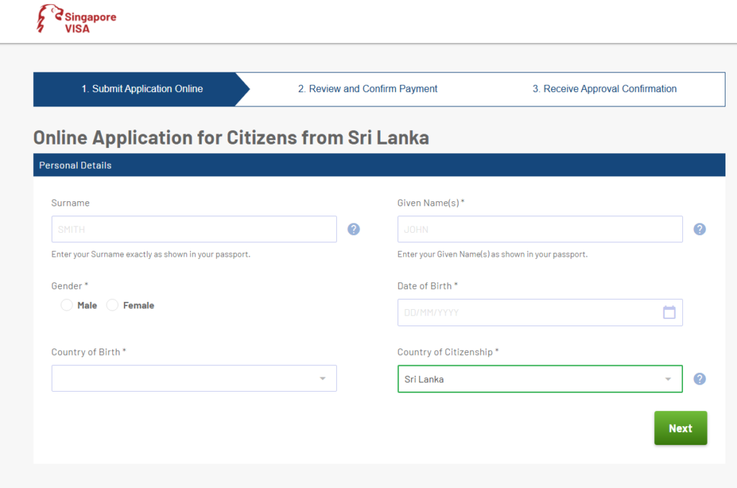Screen dimensions: 737x488
Task: Open the help icon beside Given Name(s)
Action: [x=700, y=229]
